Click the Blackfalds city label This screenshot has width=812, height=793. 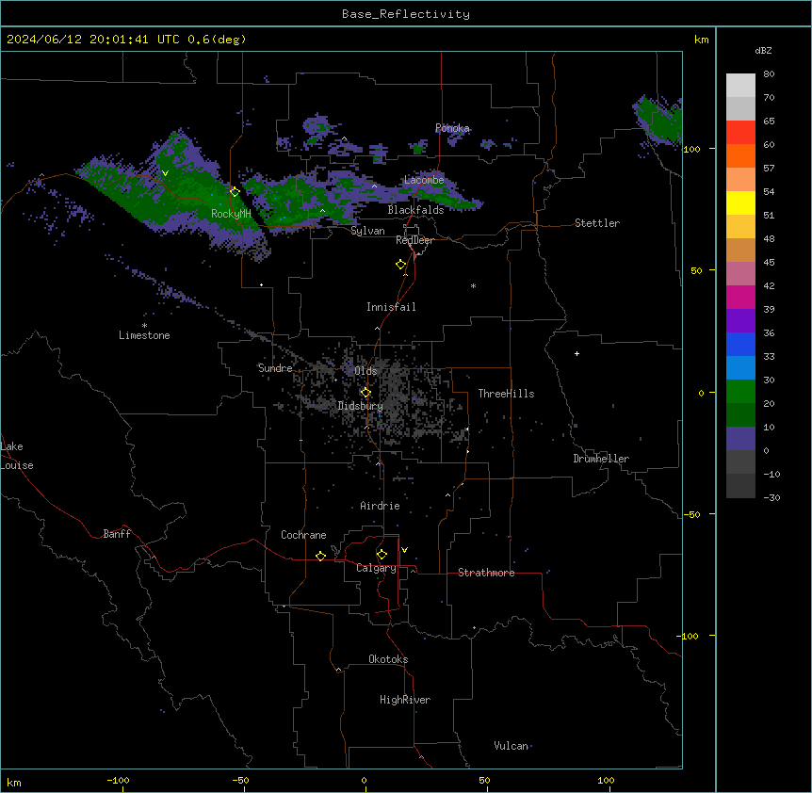coord(415,210)
